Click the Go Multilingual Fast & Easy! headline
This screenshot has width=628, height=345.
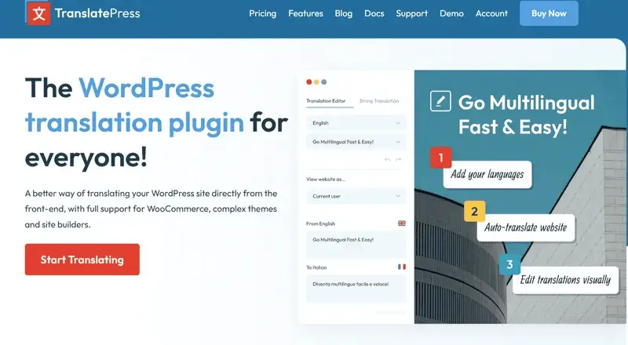click(526, 114)
